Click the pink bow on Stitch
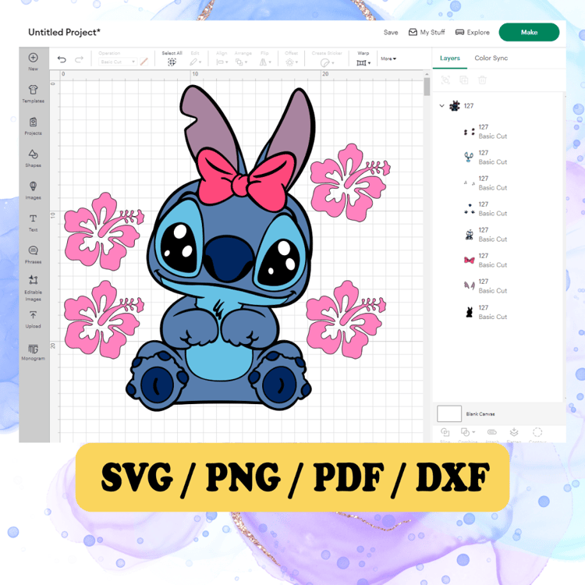This screenshot has width=585, height=585. (246, 179)
